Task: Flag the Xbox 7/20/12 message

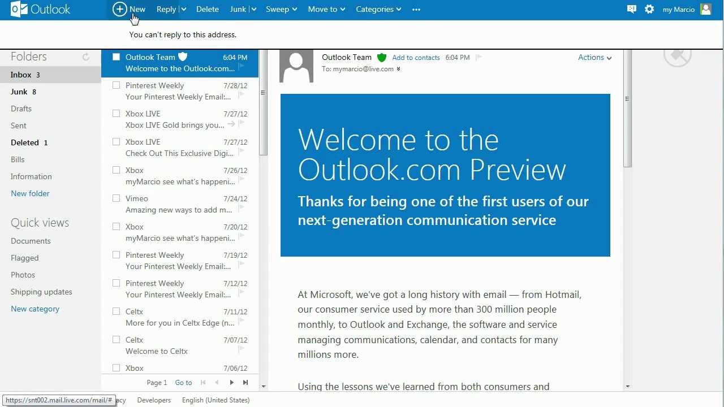Action: 242,236
